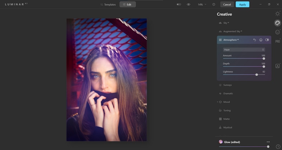Screen dimensions: 282x150
Task: Open Atmosphere mask options icon
Action: click(x=261, y=40)
